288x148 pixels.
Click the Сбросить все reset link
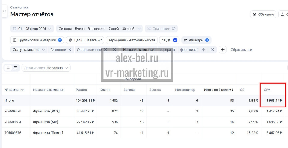pyautogui.click(x=241, y=50)
